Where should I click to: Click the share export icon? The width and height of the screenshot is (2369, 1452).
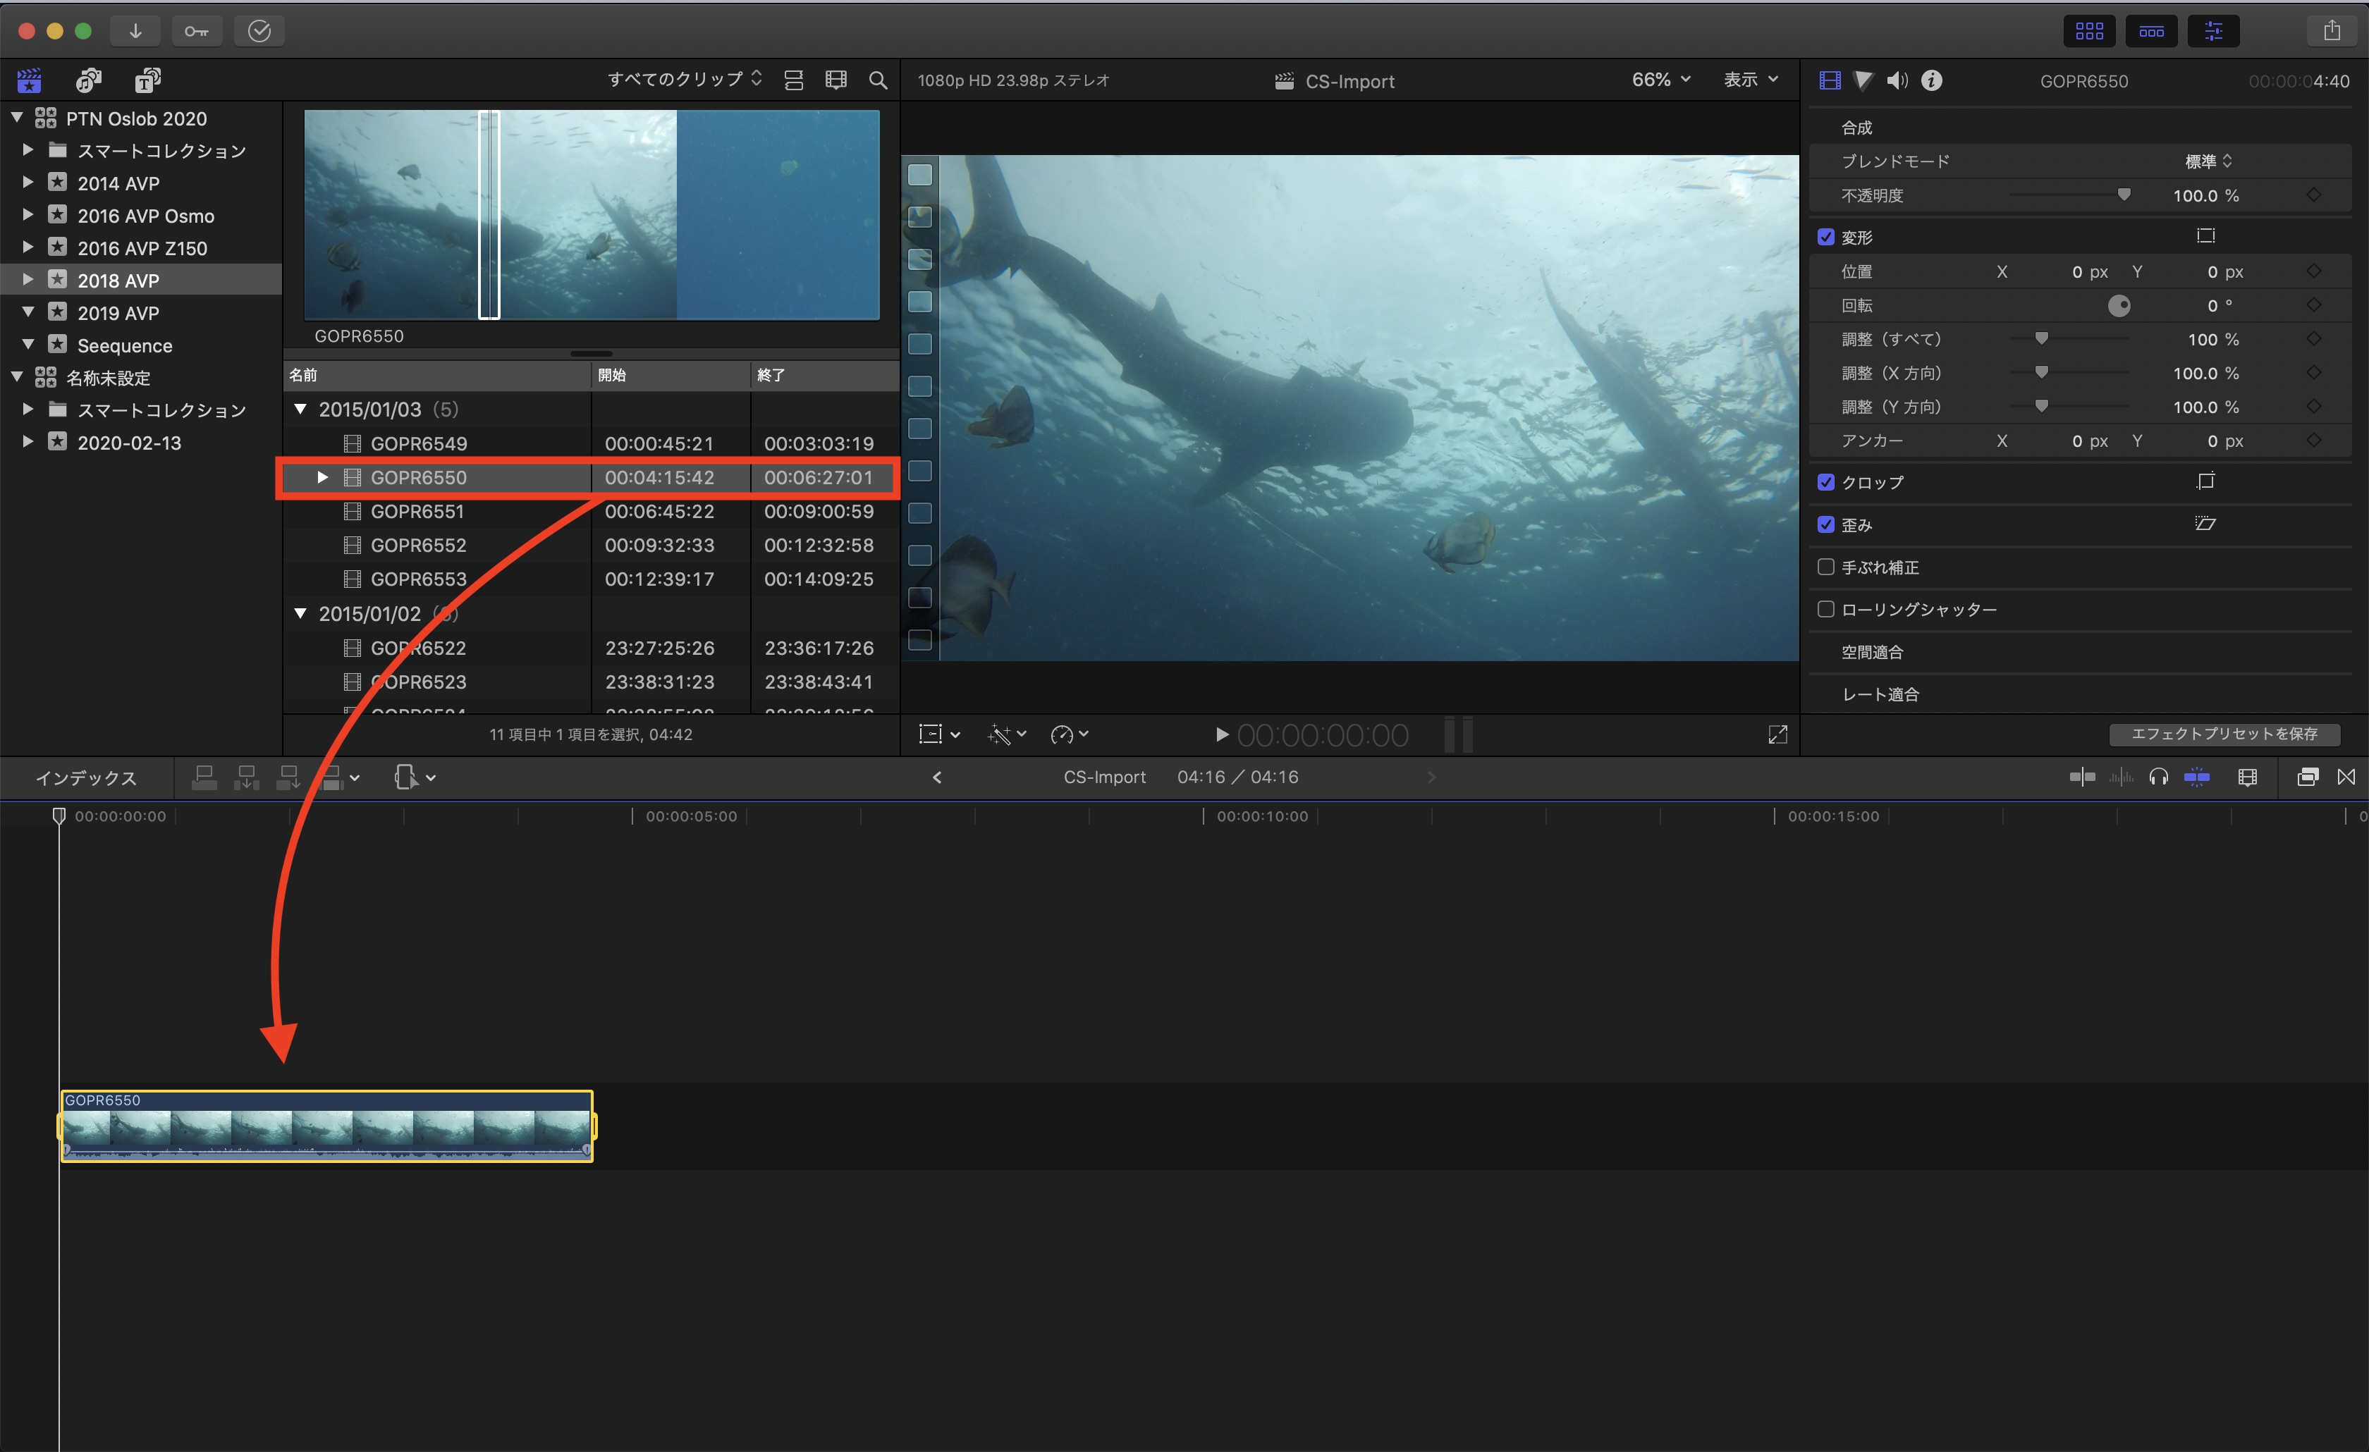[x=2332, y=31]
